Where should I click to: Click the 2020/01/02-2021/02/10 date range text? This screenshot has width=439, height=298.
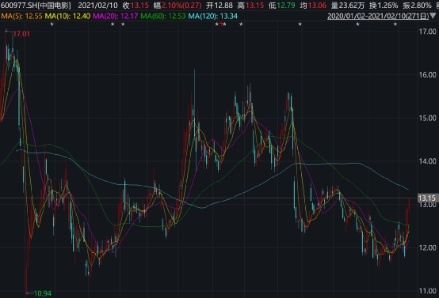tap(378, 16)
